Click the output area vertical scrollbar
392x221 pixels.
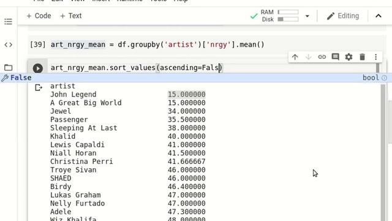click(383, 152)
